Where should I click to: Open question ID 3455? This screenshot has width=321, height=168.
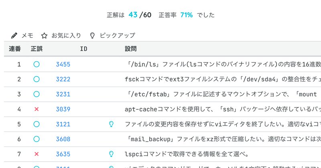click(63, 64)
